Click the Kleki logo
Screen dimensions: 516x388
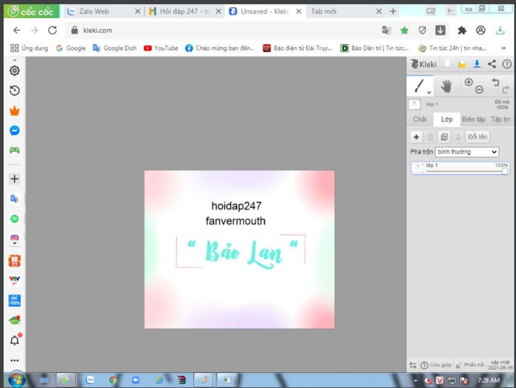[x=424, y=64]
